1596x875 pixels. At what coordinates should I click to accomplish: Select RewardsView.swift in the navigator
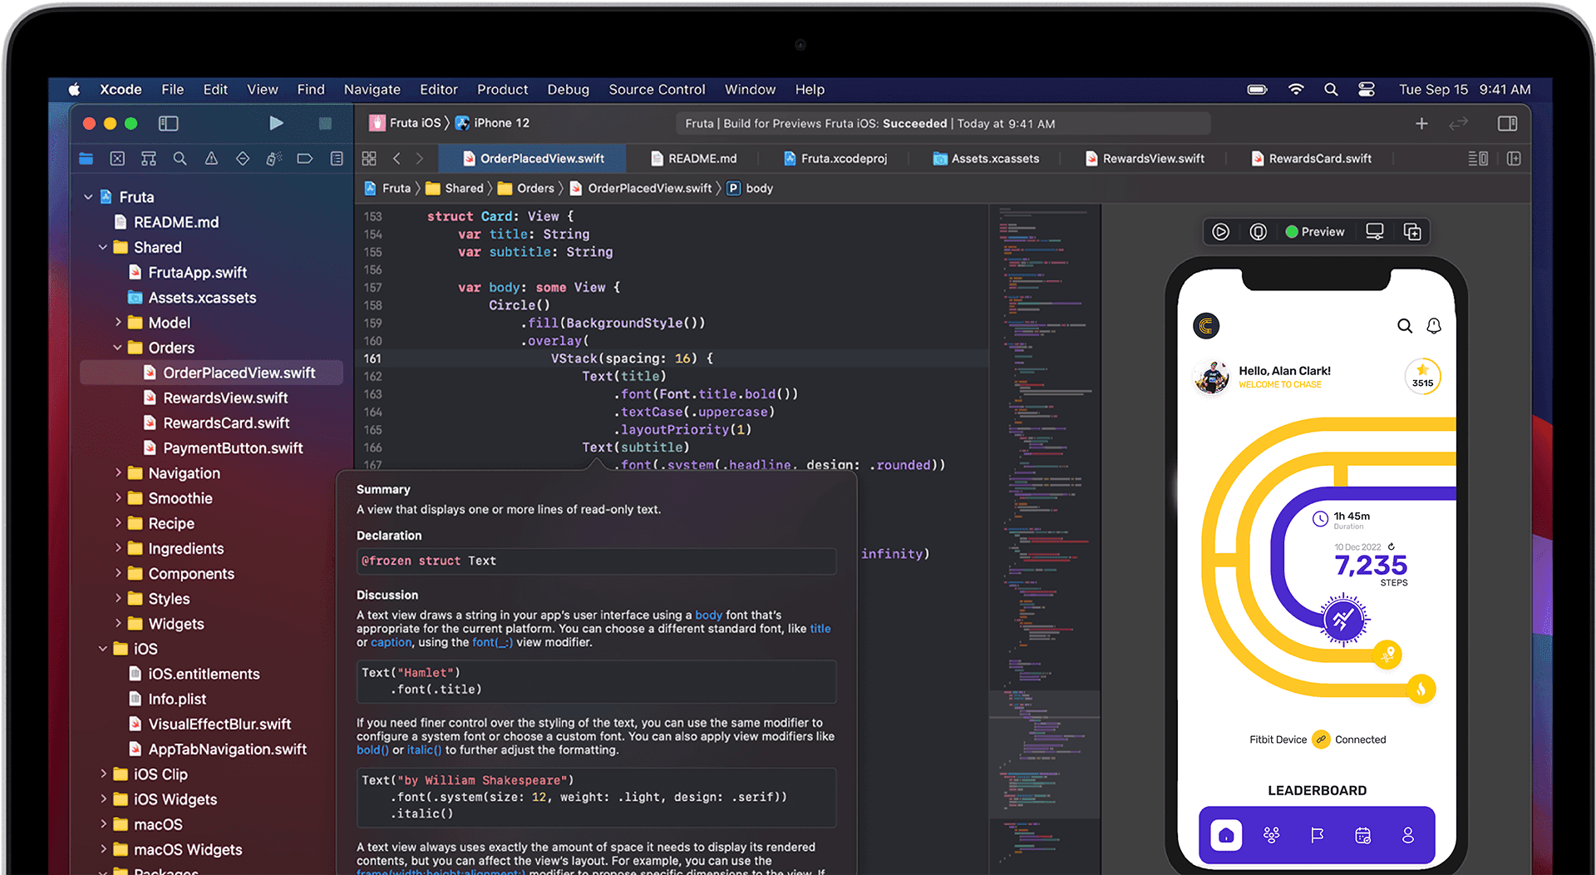click(224, 398)
